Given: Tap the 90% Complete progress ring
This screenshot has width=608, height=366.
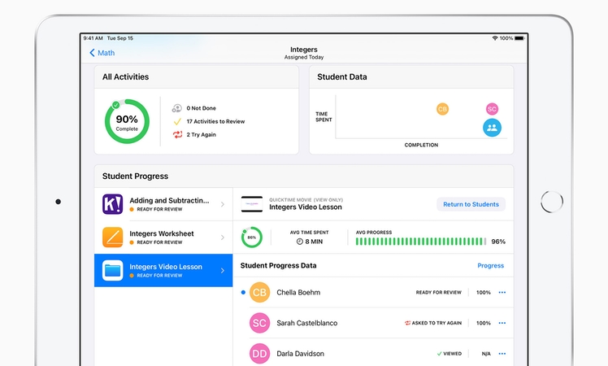Looking at the screenshot, I should (x=127, y=123).
